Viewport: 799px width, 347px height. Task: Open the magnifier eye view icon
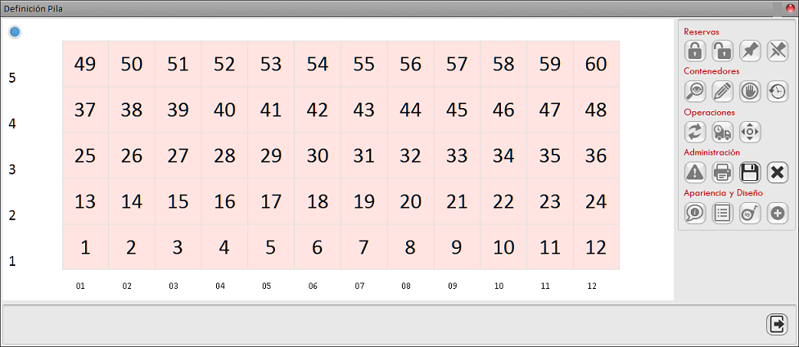[x=695, y=91]
